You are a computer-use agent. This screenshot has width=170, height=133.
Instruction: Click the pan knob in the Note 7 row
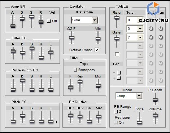click(x=161, y=37)
